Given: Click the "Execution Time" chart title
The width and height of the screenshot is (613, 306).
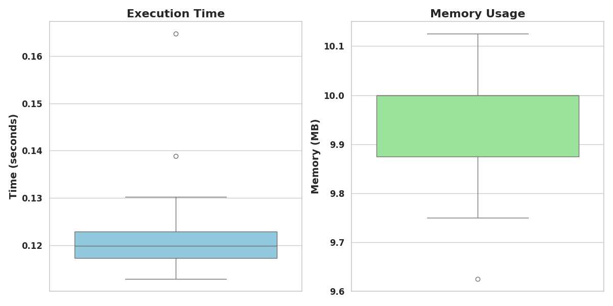Looking at the screenshot, I should pyautogui.click(x=176, y=14).
